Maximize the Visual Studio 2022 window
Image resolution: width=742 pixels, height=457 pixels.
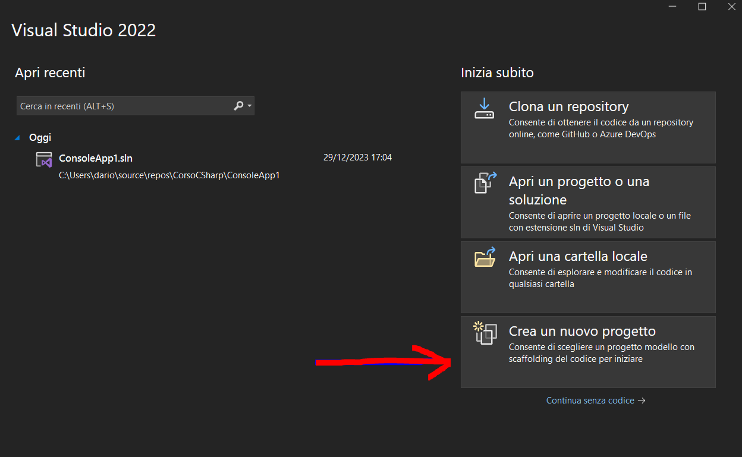point(702,7)
